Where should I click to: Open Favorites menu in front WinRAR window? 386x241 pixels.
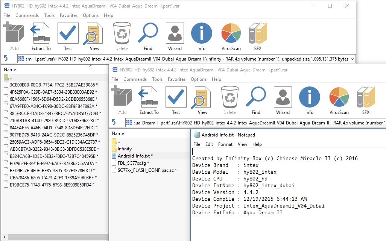pyautogui.click(x=176, y=79)
